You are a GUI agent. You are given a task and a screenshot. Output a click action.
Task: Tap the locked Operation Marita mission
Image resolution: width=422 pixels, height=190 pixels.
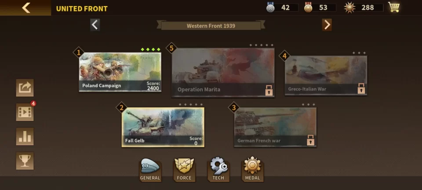click(223, 73)
